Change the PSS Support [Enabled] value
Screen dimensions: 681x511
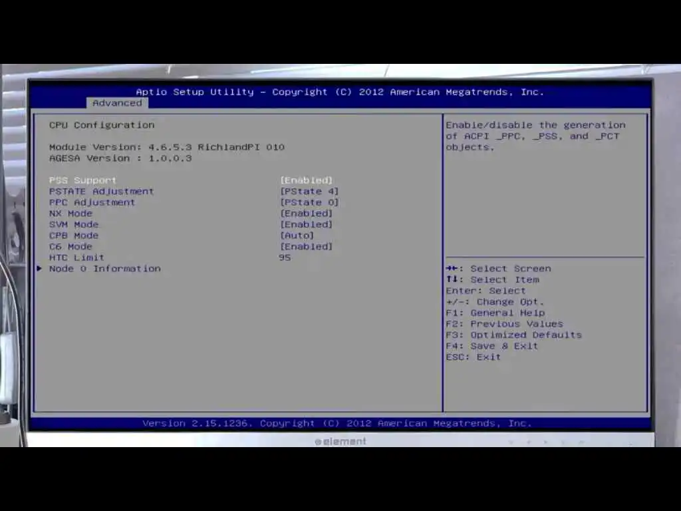click(306, 180)
